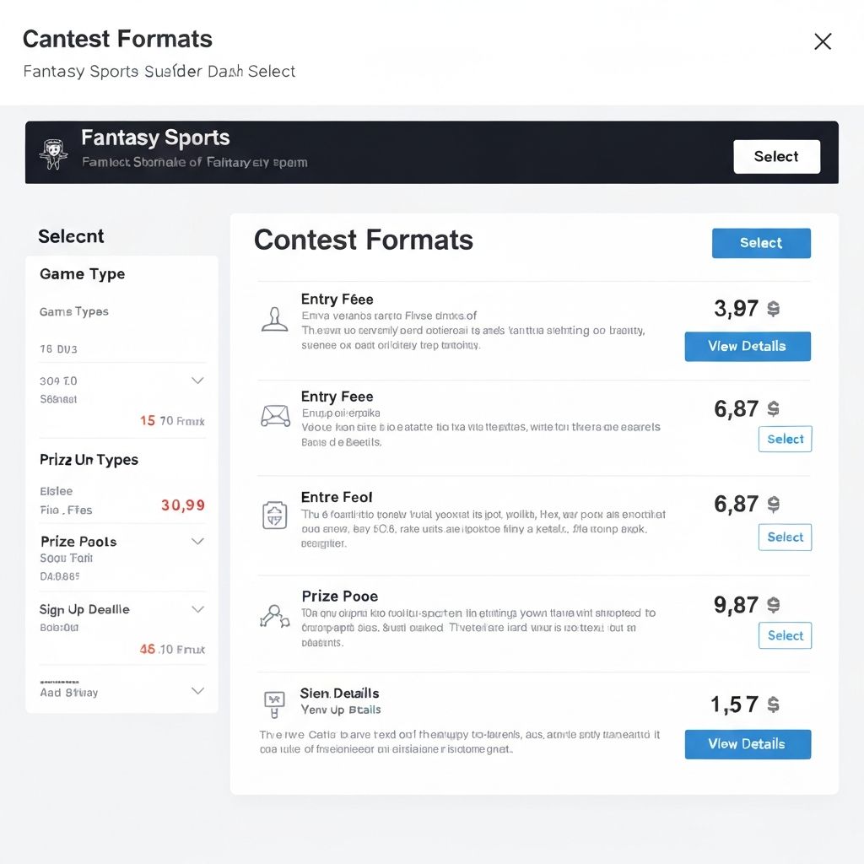Click the dollar icon next to 3,97

click(773, 310)
